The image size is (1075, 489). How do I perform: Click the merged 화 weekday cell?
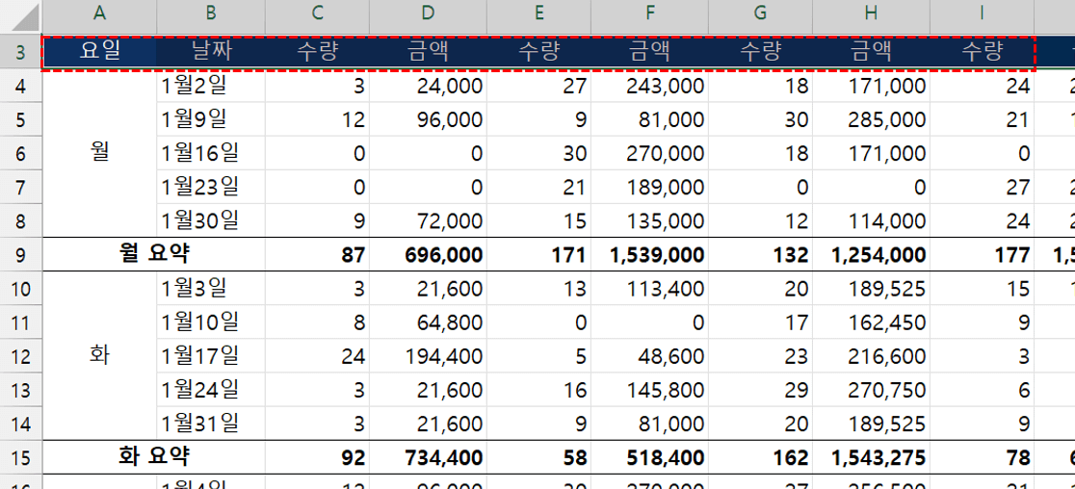99,355
